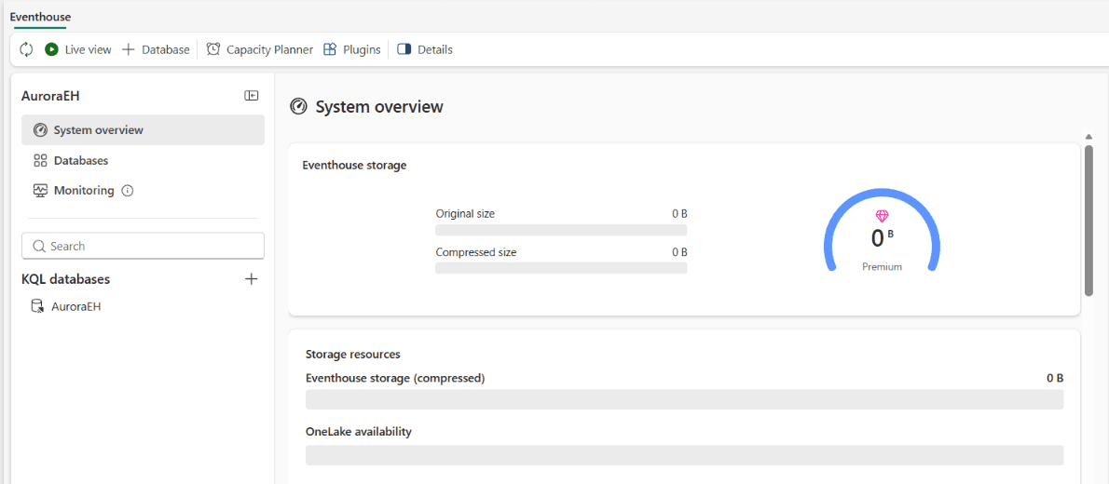
Task: Click the Original size progress bar
Action: 561,230
